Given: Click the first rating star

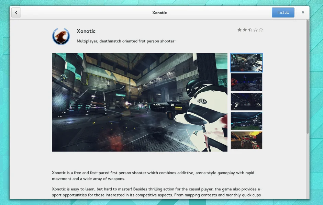Looking at the screenshot, I should (x=239, y=30).
